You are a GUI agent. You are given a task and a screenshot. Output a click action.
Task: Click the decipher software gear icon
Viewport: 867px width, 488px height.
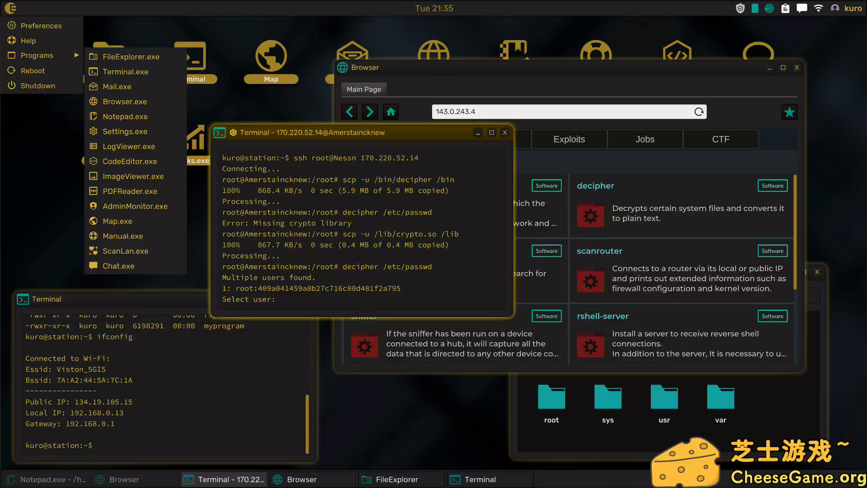point(590,216)
